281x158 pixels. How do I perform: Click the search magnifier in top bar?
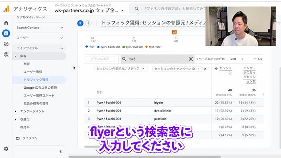136,8
